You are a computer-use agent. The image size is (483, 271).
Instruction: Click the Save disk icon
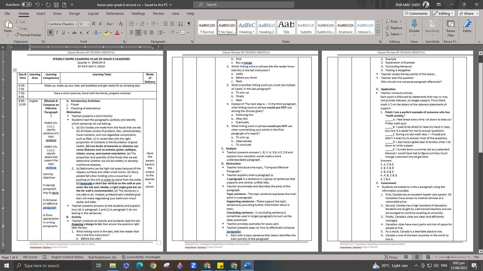pos(56,5)
